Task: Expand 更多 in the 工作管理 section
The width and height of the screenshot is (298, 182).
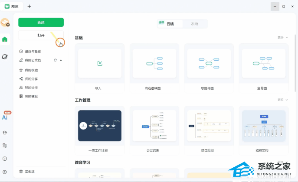Action: (x=283, y=100)
